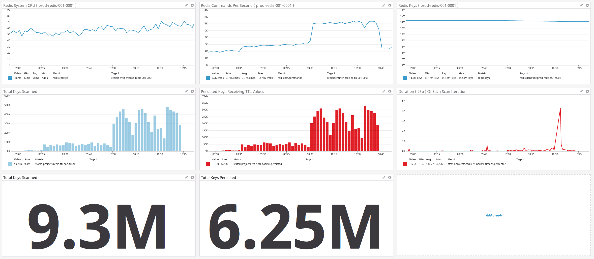Click the light blue backfill.all legend swatch
The image size is (594, 259).
10,164
